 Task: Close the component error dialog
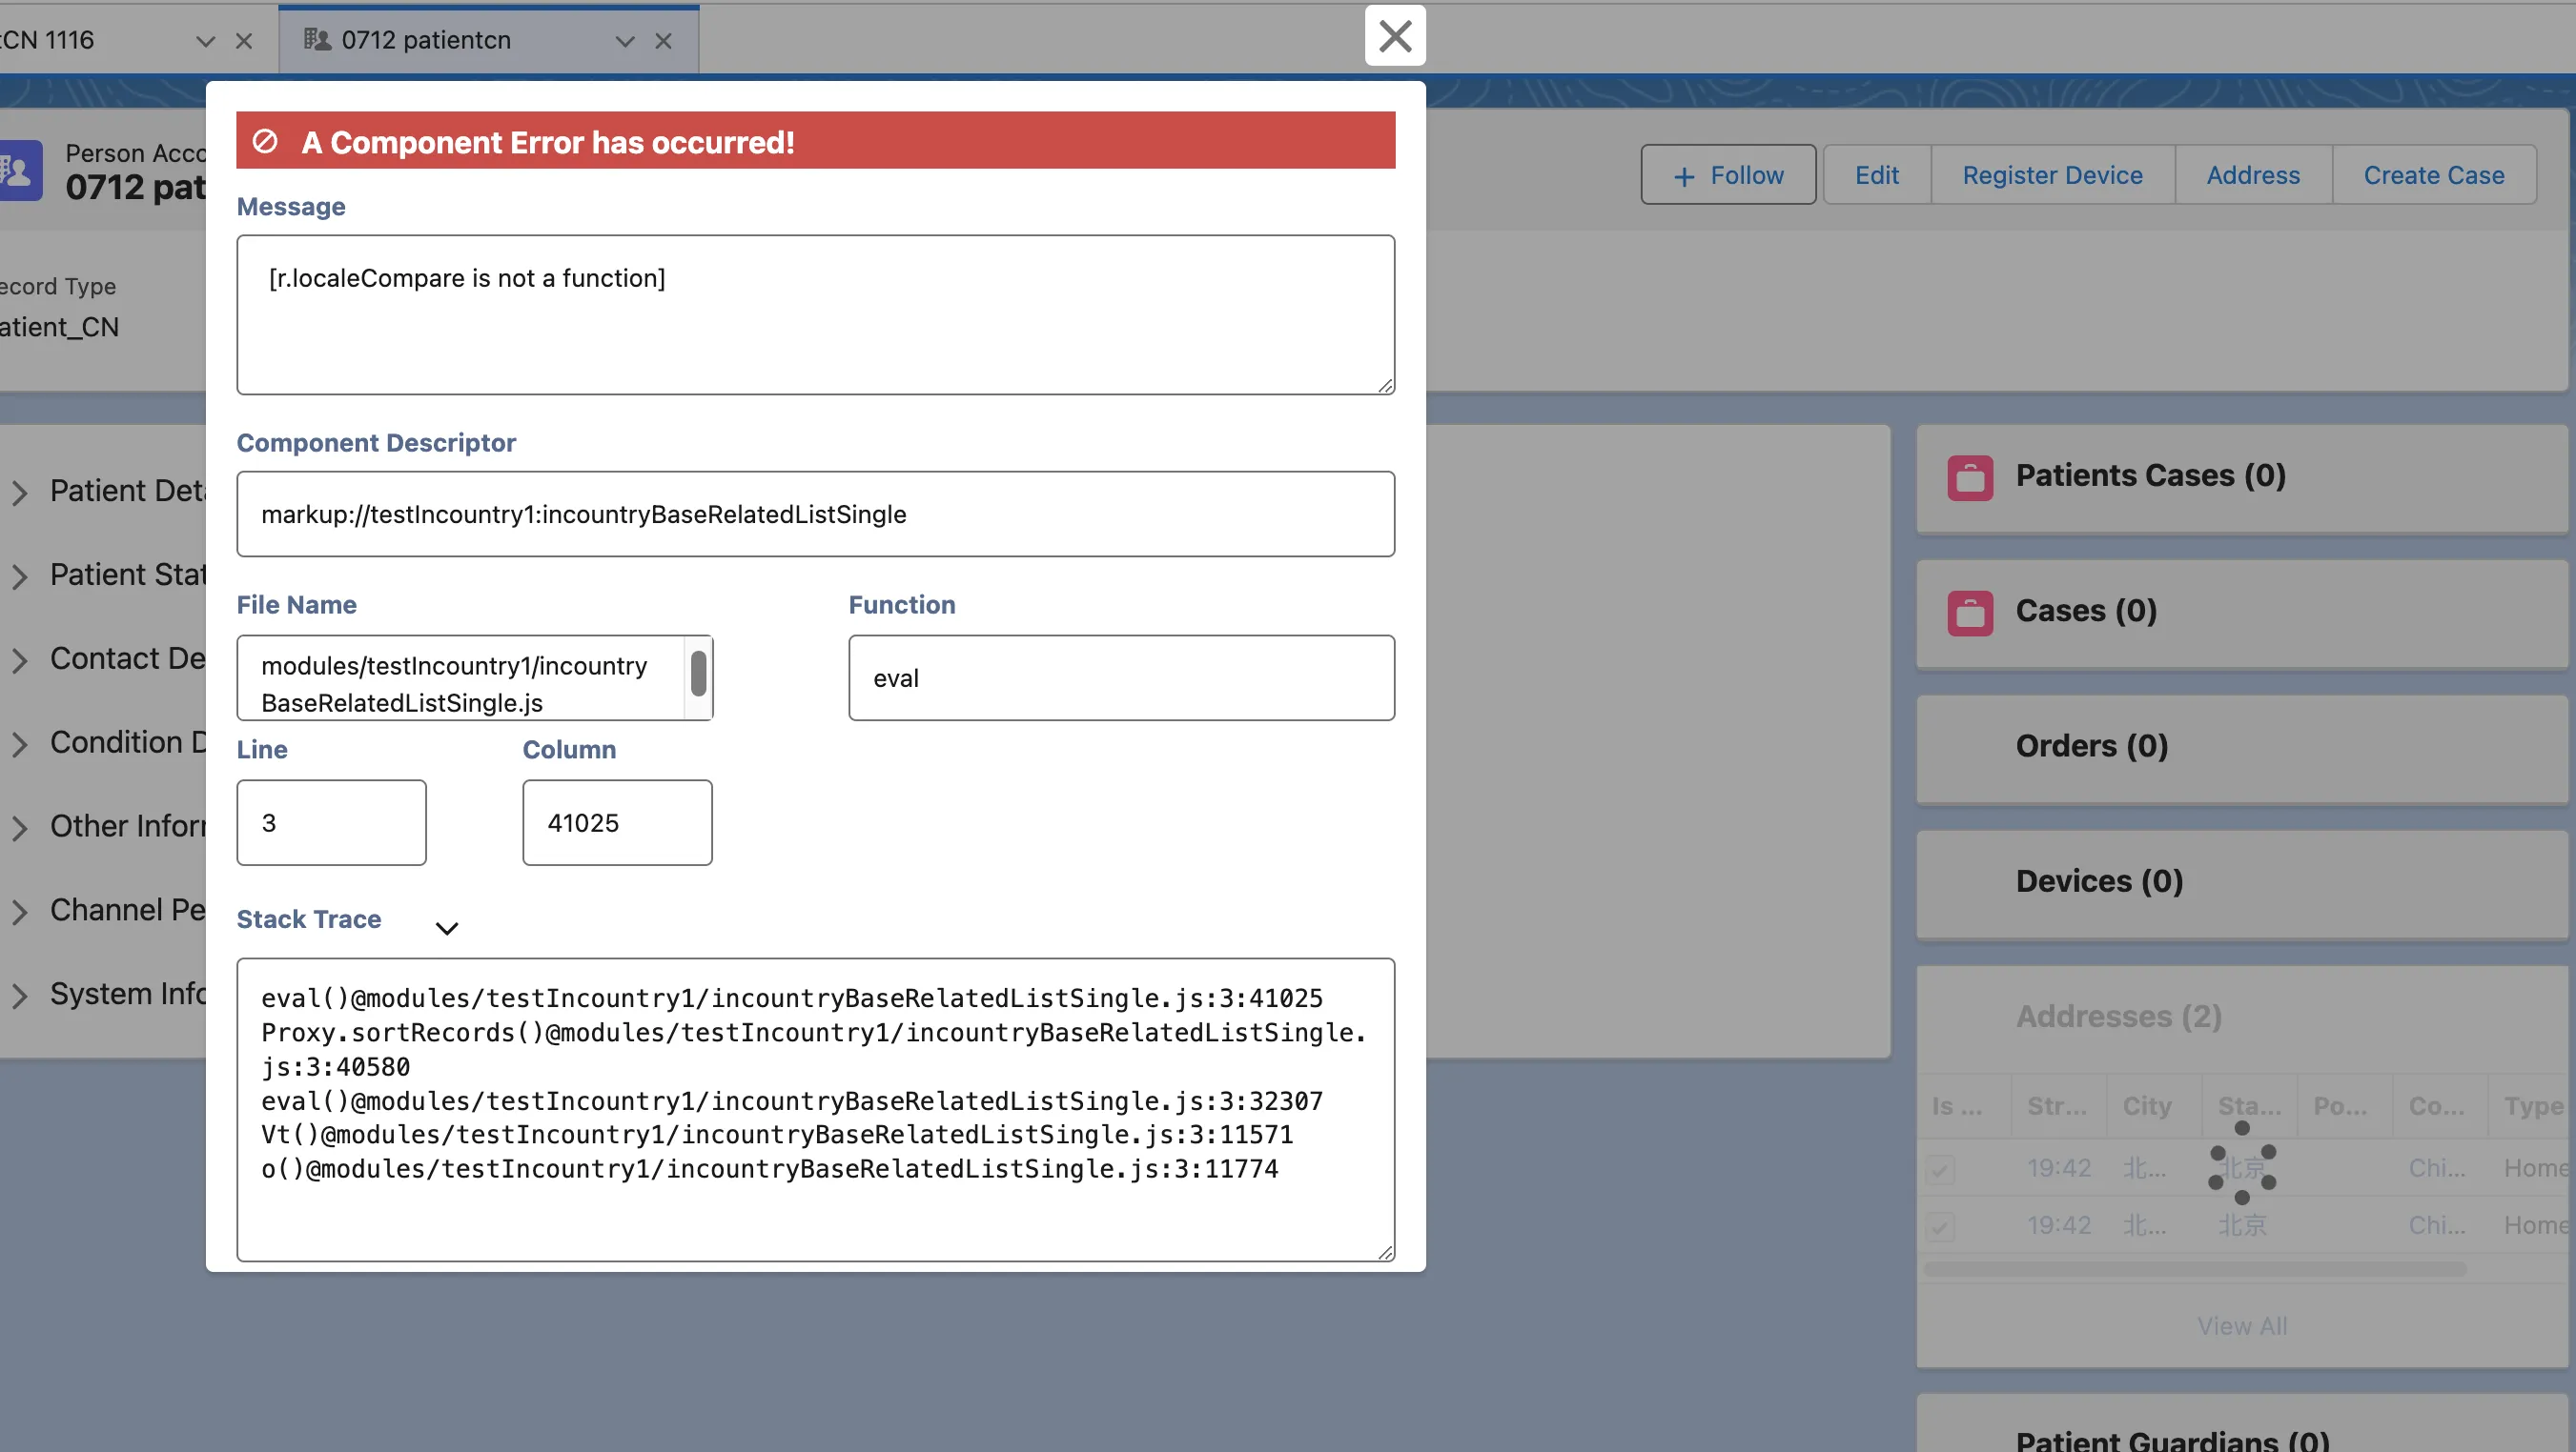[1394, 36]
